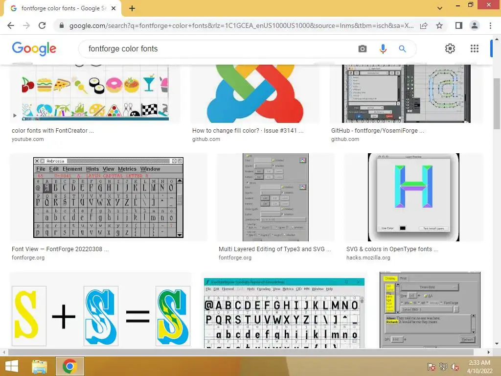501x376 pixels.
Task: Open 'Font View — FontForge 20220308' link
Action: (x=60, y=249)
